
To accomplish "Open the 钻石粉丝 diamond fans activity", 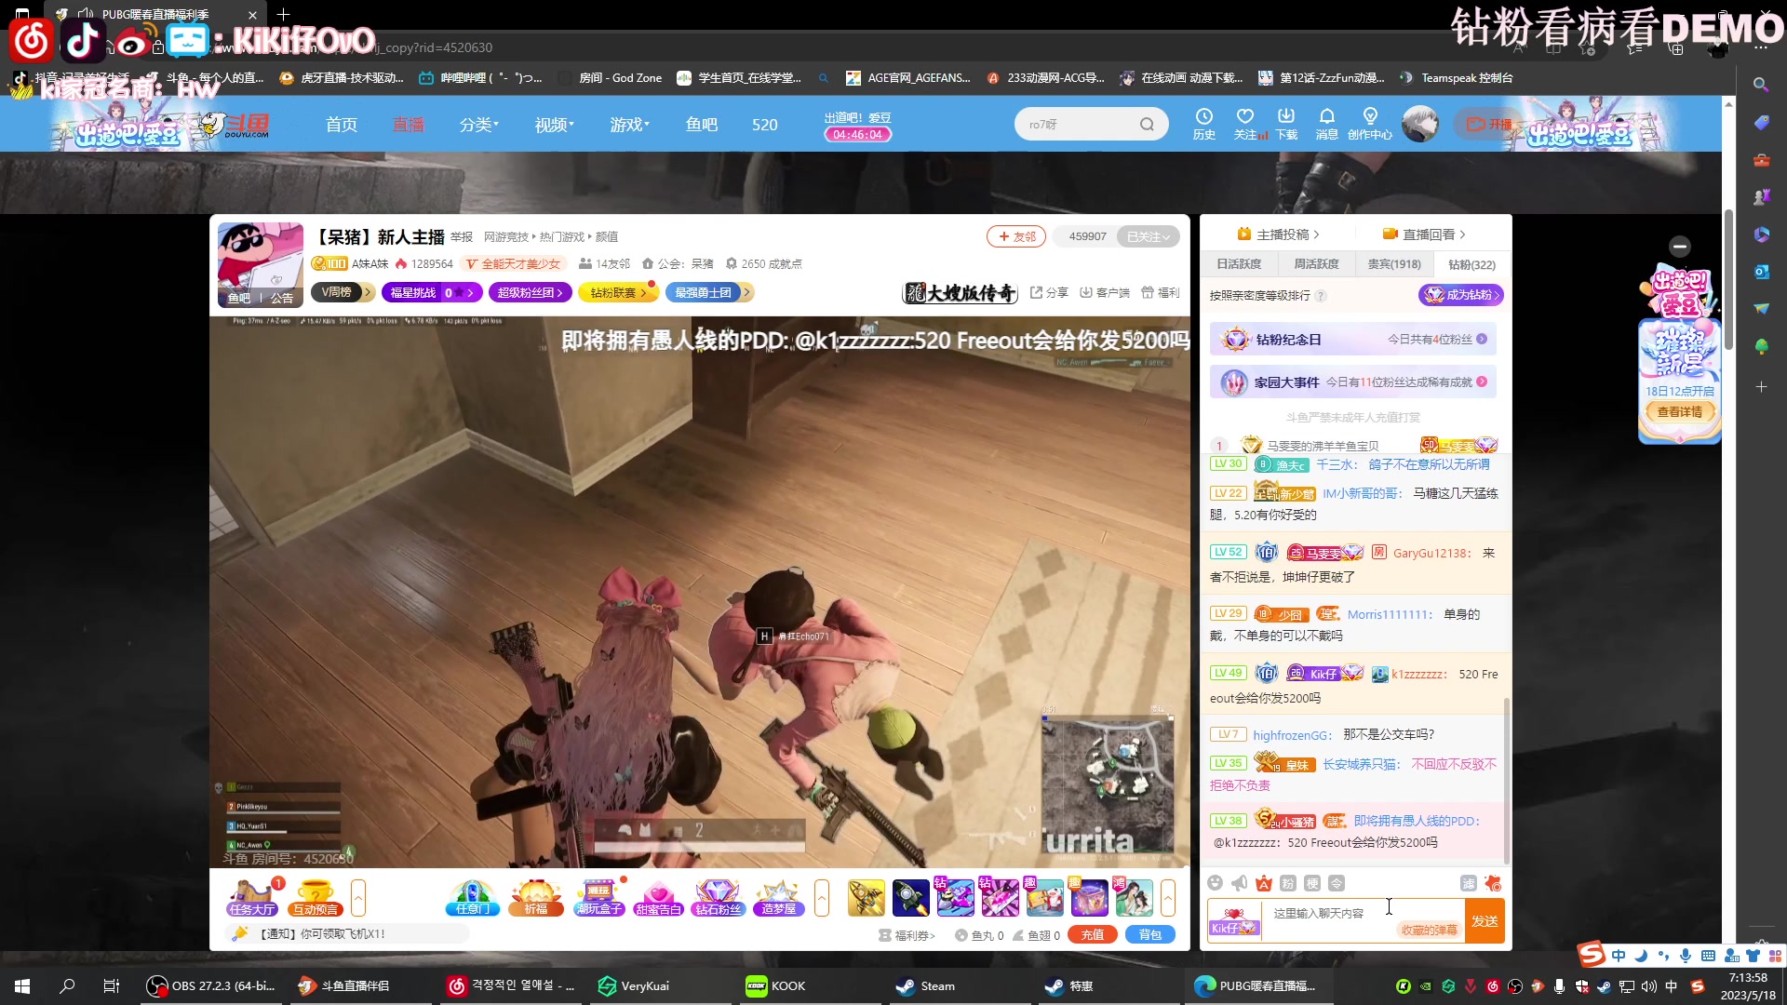I will (x=718, y=898).
